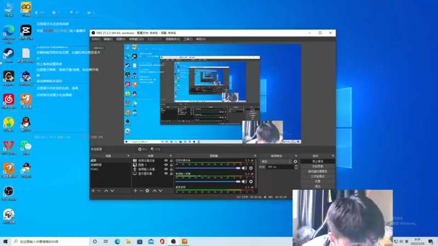Adjust first mixer channel volume slider
The width and height of the screenshot is (438, 246).
[x=208, y=168]
